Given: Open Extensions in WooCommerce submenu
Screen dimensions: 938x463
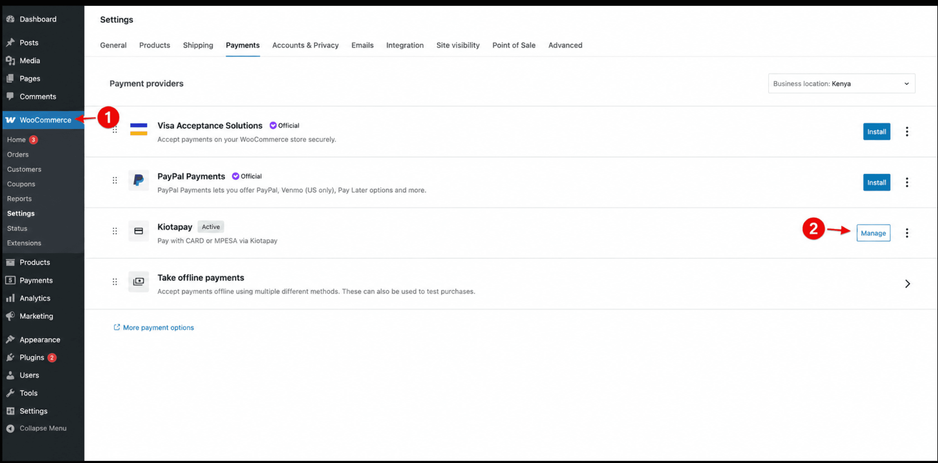Looking at the screenshot, I should point(24,243).
